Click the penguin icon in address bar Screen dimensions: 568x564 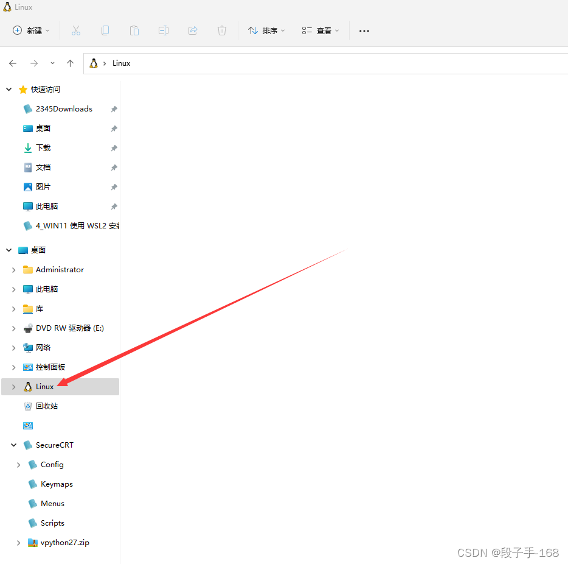click(94, 63)
